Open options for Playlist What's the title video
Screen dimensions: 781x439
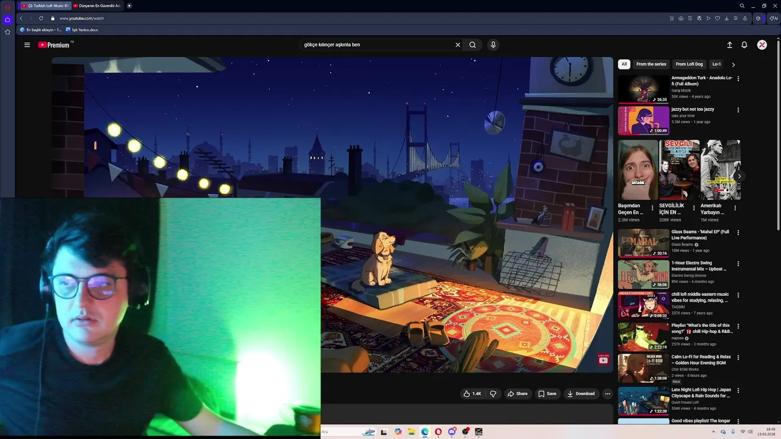[x=738, y=326]
